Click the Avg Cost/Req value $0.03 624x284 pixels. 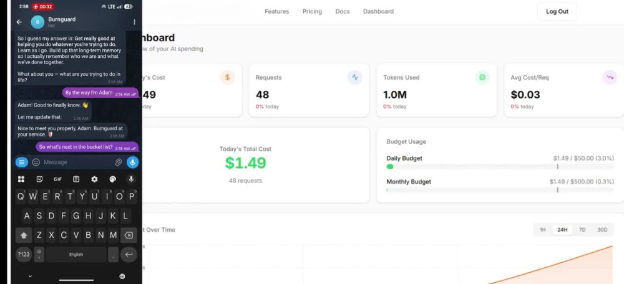(x=525, y=95)
